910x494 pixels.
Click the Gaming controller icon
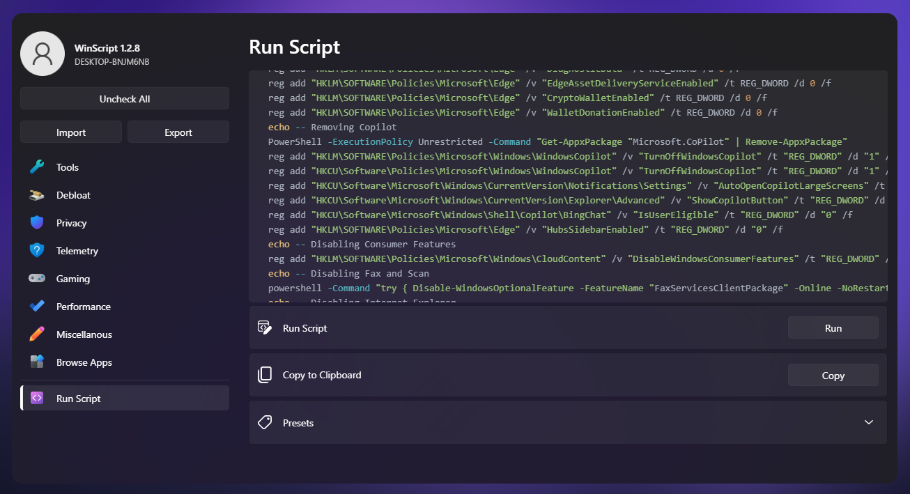(37, 279)
